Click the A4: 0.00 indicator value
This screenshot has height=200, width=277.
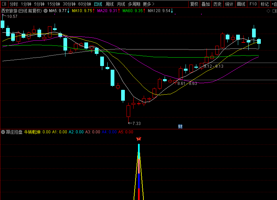pyautogui.click(x=109, y=132)
